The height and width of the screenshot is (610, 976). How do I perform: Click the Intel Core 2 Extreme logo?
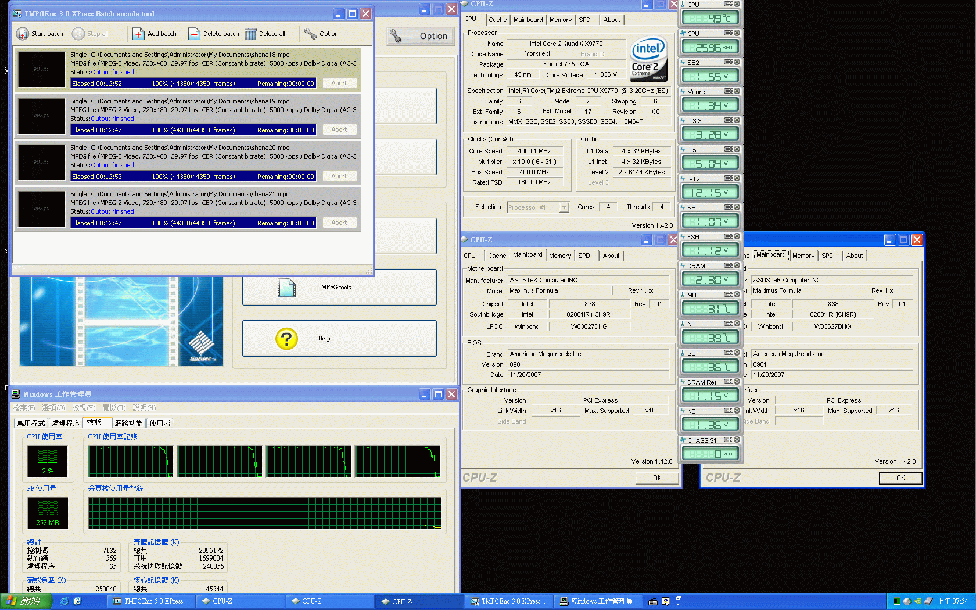point(648,60)
